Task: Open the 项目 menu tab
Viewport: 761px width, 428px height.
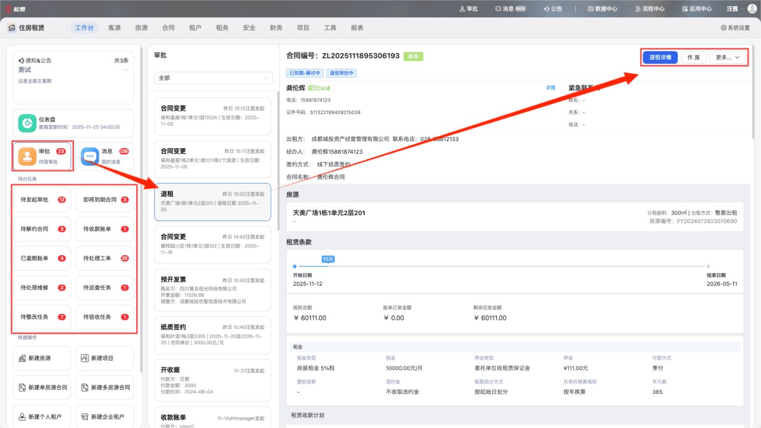Action: (x=303, y=28)
